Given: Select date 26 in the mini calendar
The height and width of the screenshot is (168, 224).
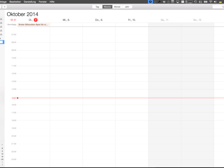Looking at the screenshot, I should tap(2, 159).
